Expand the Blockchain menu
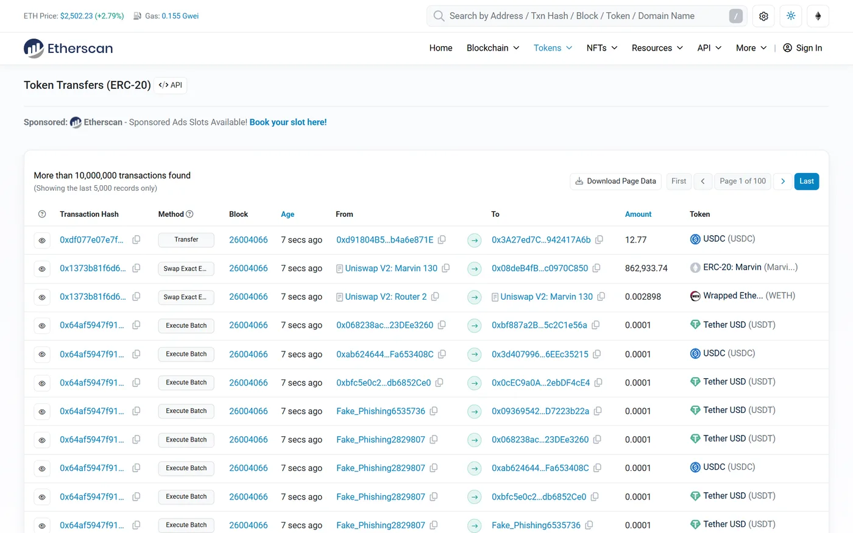 pyautogui.click(x=493, y=48)
